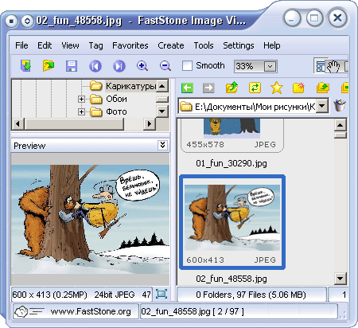Click the browser layout view icon

(321, 66)
